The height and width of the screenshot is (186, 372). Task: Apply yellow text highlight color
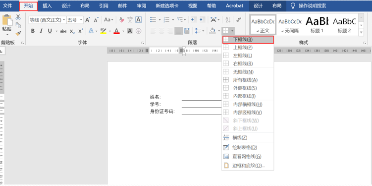[103, 31]
